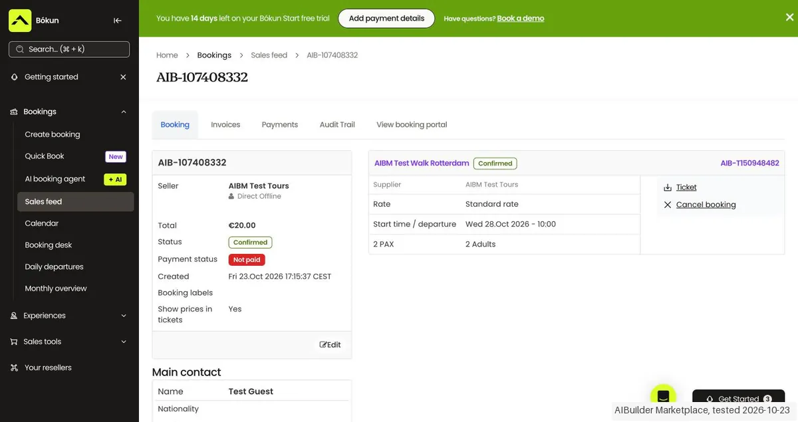Open AI booking agent
Image resolution: width=798 pixels, height=422 pixels.
[55, 179]
